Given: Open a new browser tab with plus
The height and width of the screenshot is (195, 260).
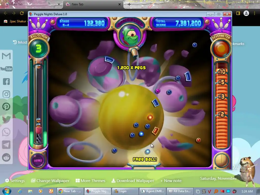Looking at the screenshot, I should pyautogui.click(x=129, y=4).
